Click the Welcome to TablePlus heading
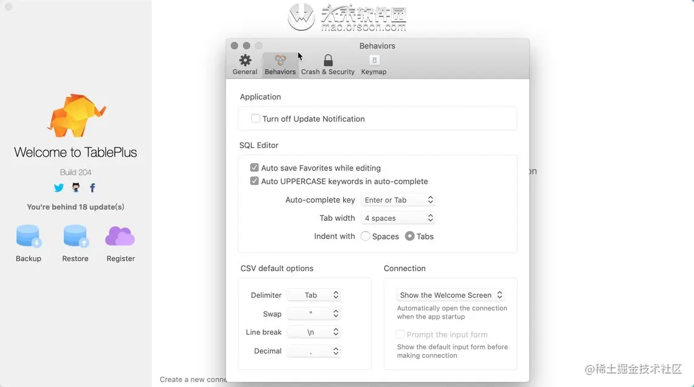The width and height of the screenshot is (694, 387). pos(76,152)
